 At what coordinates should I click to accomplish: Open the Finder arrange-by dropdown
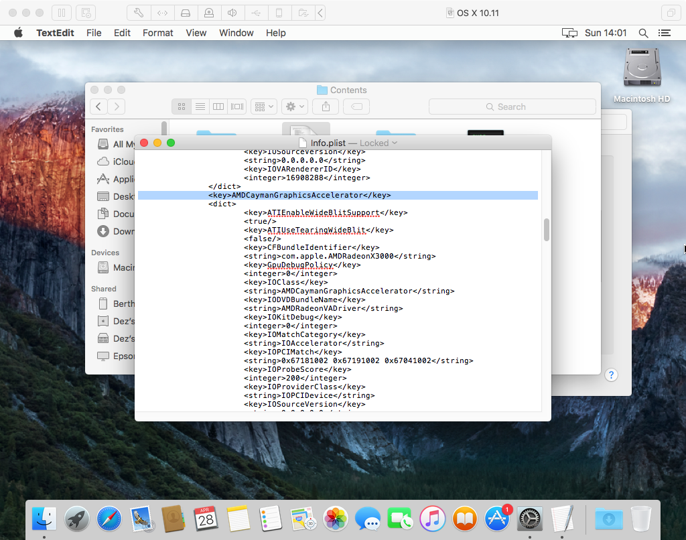[x=264, y=107]
